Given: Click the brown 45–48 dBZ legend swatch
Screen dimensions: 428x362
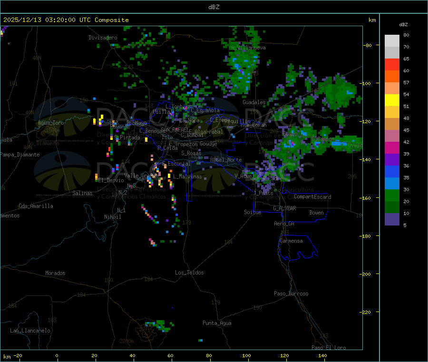Looking at the screenshot, I should pos(392,124).
